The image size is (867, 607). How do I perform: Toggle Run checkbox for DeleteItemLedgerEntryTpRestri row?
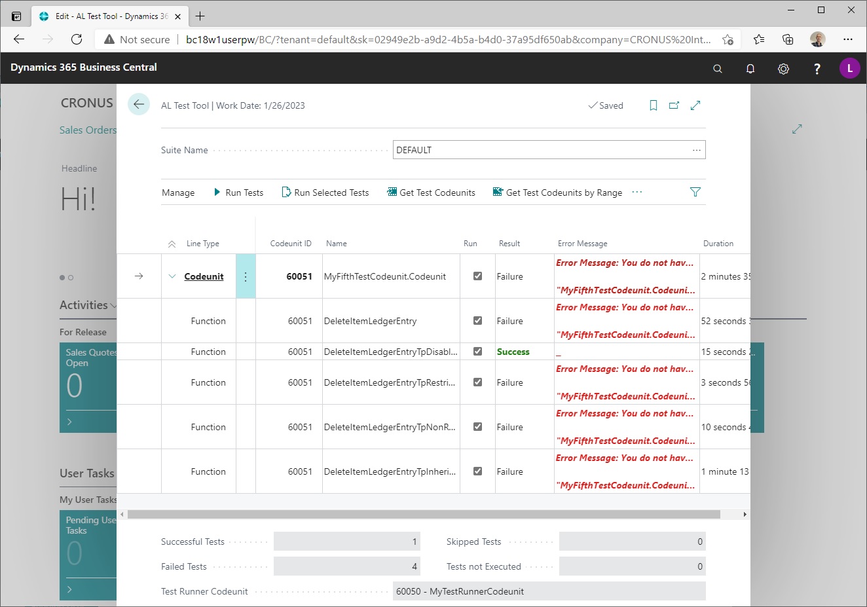point(477,382)
